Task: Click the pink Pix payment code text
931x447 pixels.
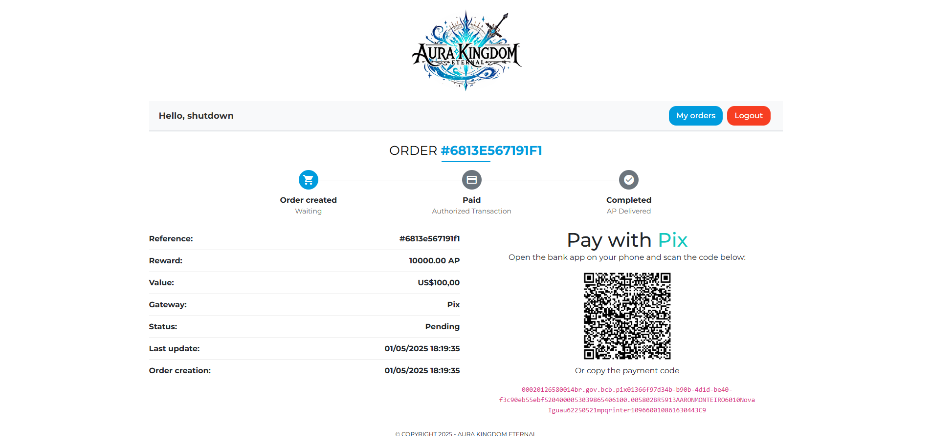Action: (627, 400)
